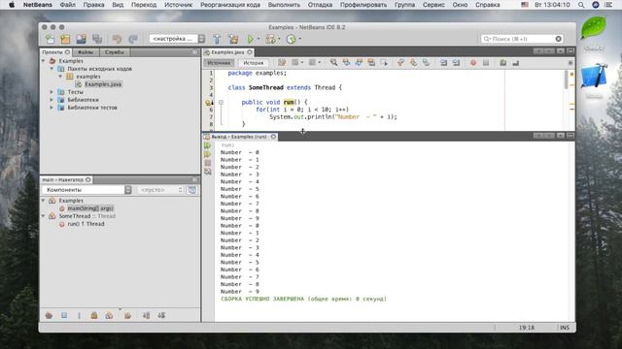This screenshot has height=349, width=622.
Task: Click the 19:18 cursor position in status bar
Action: [527, 328]
